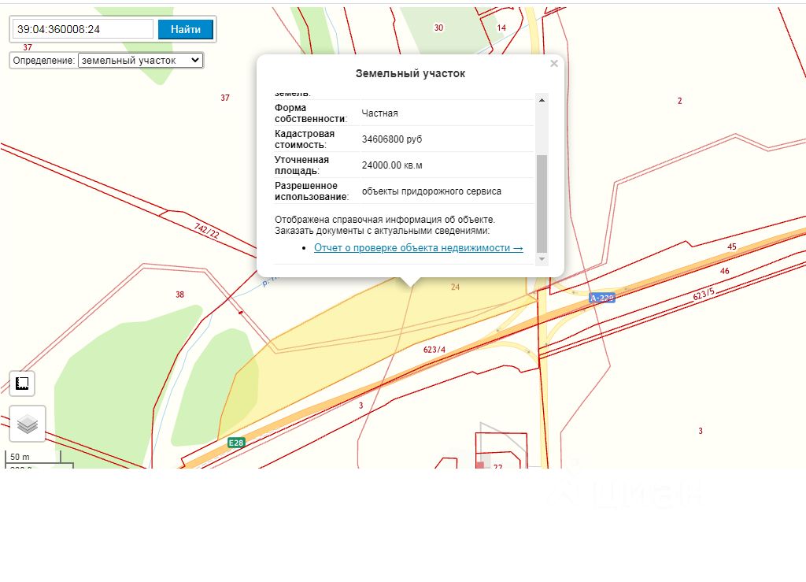Click the Земельный участок popup title

click(x=410, y=73)
